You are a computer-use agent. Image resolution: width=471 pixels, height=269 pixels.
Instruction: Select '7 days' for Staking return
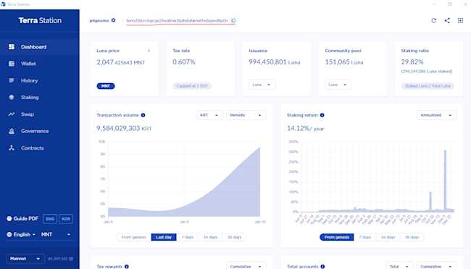(365, 237)
